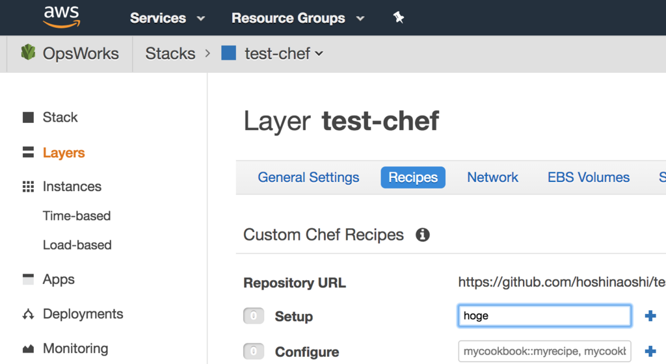The height and width of the screenshot is (364, 666).
Task: Click the 0 count badge next to Configure
Action: point(254,351)
